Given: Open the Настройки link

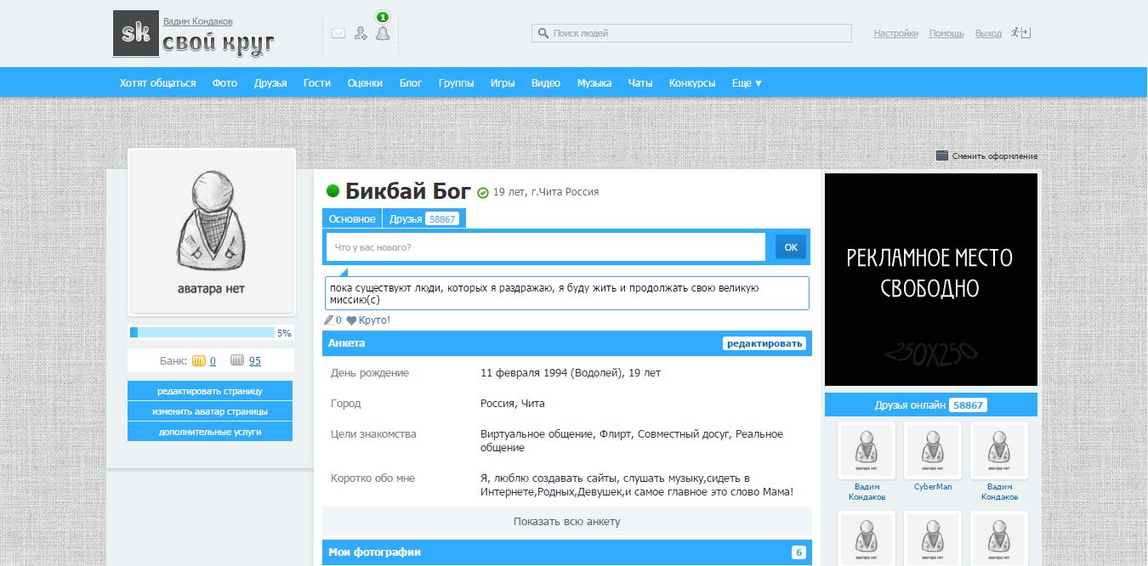Looking at the screenshot, I should (896, 33).
